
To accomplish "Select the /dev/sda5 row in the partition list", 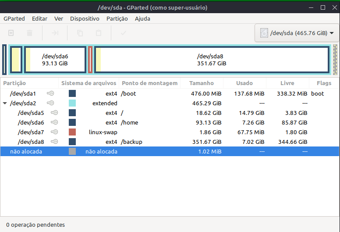I will point(170,113).
